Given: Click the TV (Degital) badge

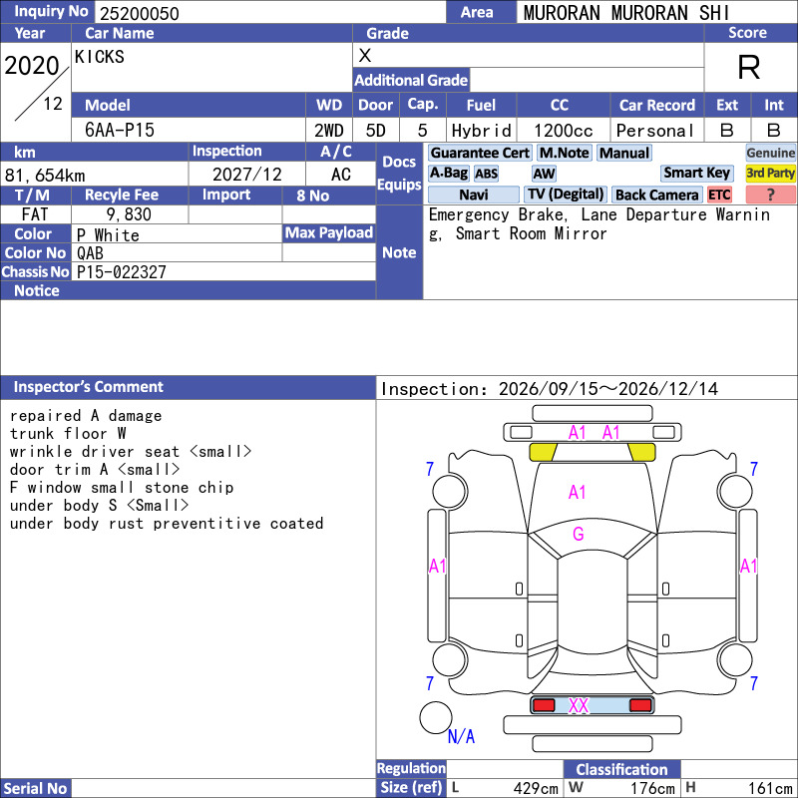Looking at the screenshot, I should (566, 195).
